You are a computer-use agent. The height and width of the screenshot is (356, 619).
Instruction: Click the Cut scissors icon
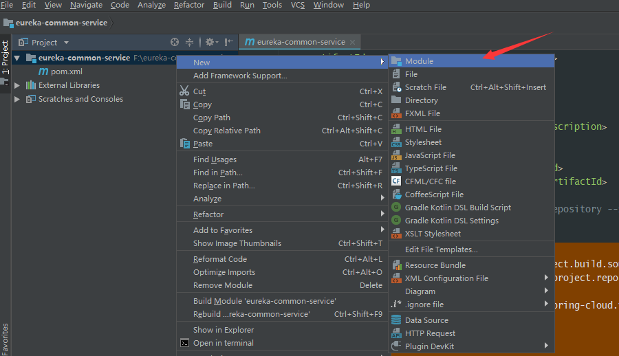[x=184, y=91]
